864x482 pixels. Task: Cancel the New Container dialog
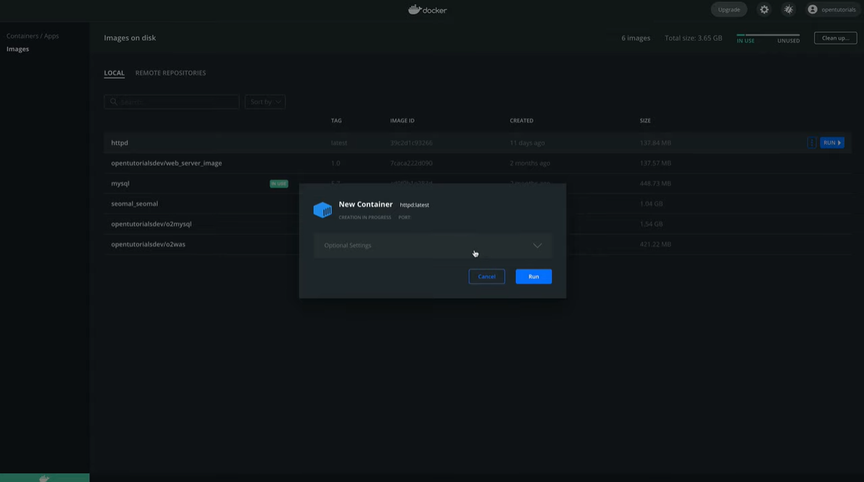point(486,276)
